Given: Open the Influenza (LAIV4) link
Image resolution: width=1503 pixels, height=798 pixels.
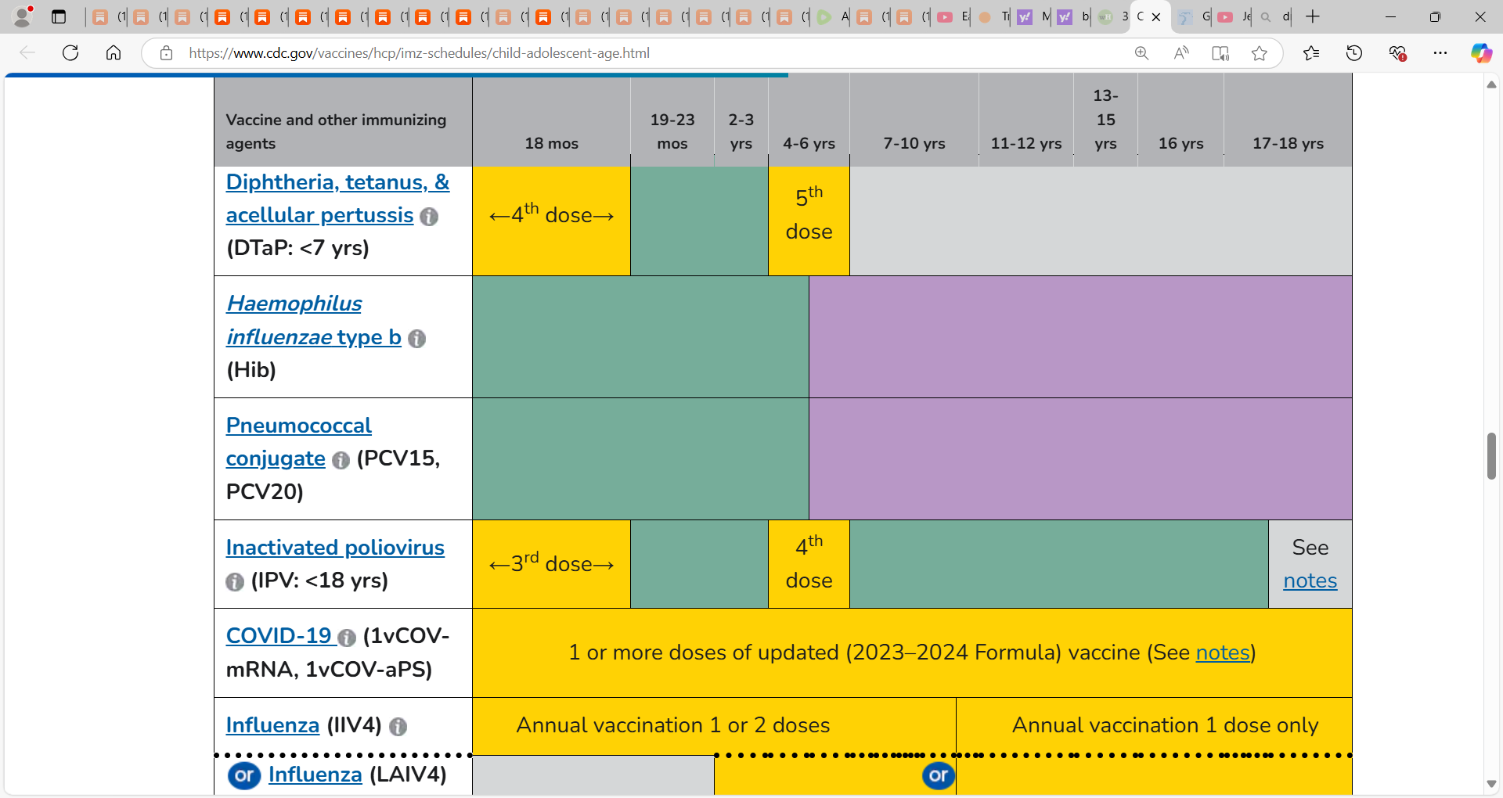Looking at the screenshot, I should 315,775.
